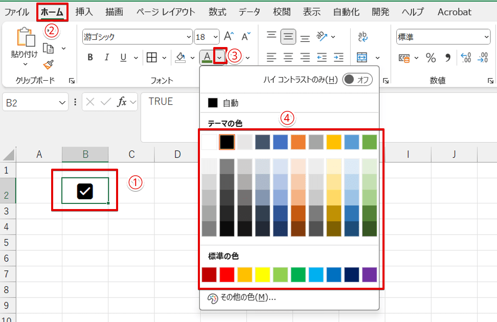497x322 pixels.
Task: Open the fill color dropdown arrow
Action: point(192,58)
